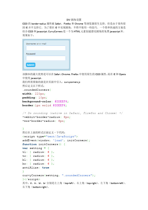Click the 'Username or e-mail' label
The width and height of the screenshot is (148, 210).
coord(36,44)
